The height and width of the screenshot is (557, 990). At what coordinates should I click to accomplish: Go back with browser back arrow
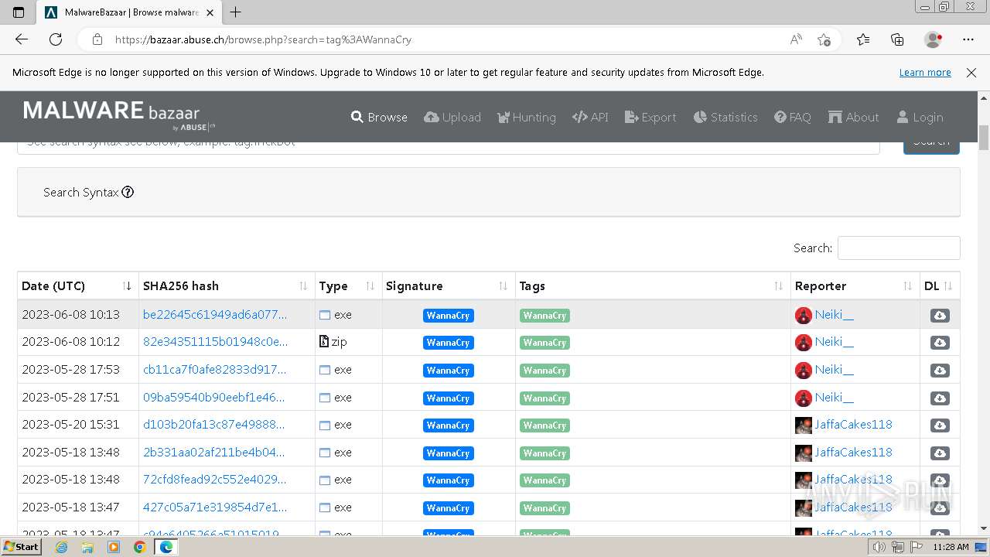tap(22, 39)
